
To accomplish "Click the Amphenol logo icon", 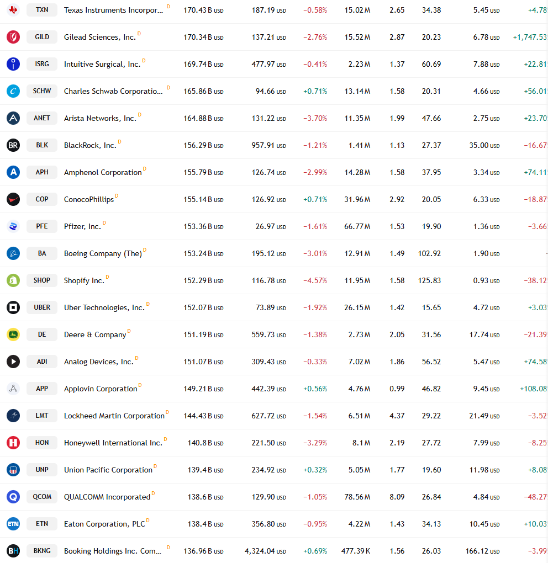I will tap(13, 172).
